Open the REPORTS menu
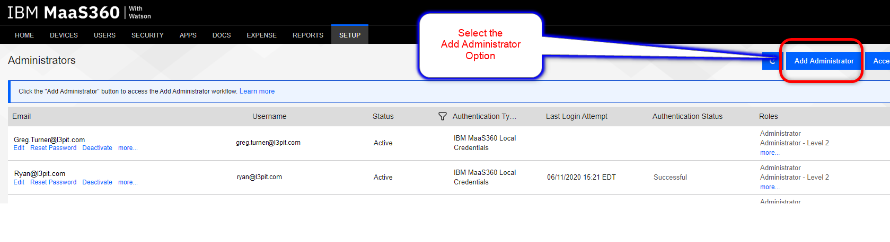Image resolution: width=890 pixels, height=242 pixels. [307, 35]
